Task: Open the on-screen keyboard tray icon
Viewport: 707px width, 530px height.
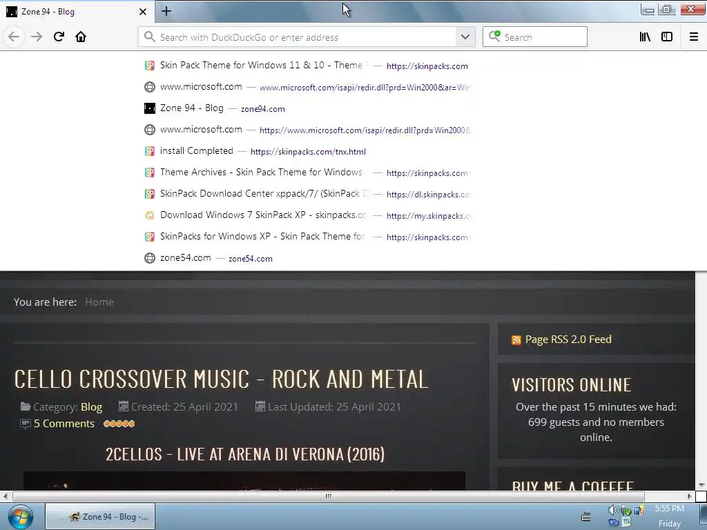Action: point(586,517)
